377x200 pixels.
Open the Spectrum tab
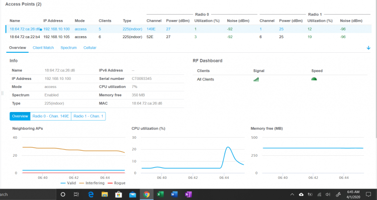point(68,48)
